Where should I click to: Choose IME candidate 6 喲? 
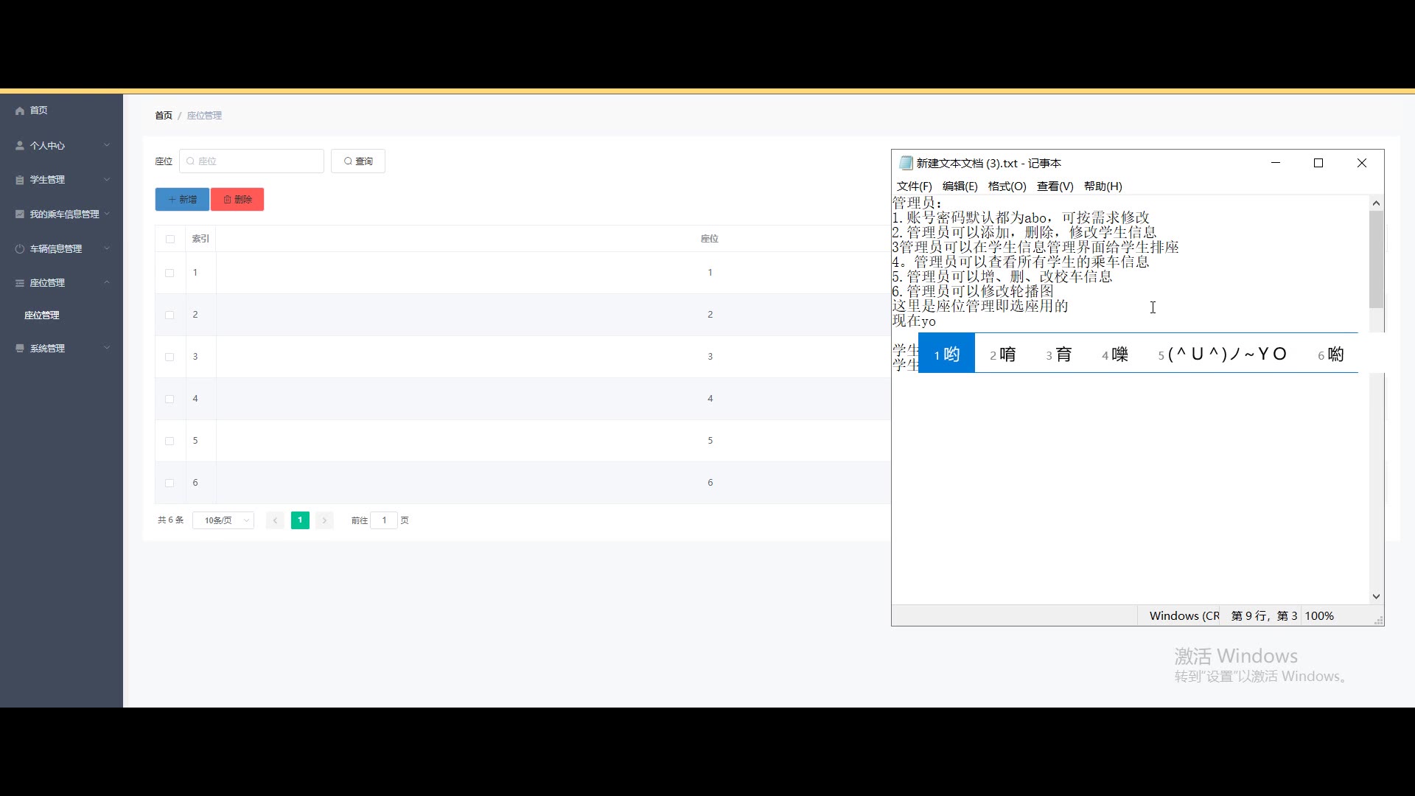tap(1331, 355)
